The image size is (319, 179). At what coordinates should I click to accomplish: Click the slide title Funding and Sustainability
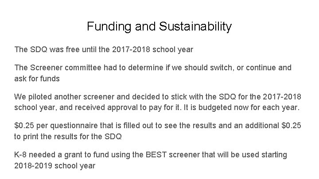pyautogui.click(x=159, y=27)
